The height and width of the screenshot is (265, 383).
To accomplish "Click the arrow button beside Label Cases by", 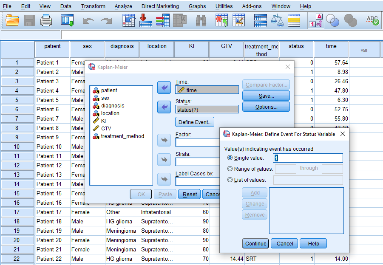I will (164, 179).
